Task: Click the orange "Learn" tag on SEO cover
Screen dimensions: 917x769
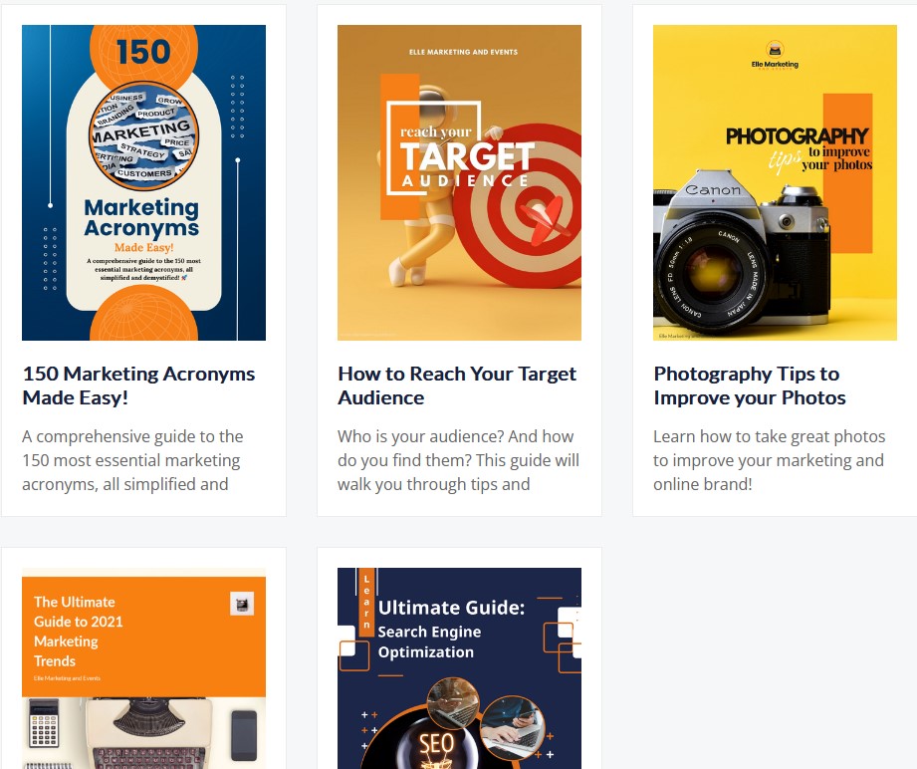Action: pos(365,602)
